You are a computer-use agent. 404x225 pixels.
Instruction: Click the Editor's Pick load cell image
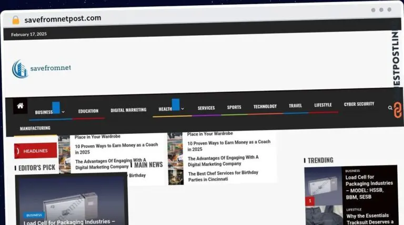[x=72, y=198]
